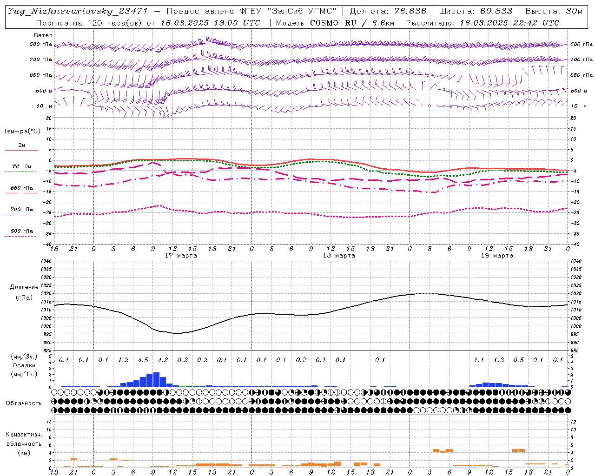Click the Конвективн. convective cloud label
595x476 pixels.
click(24, 435)
